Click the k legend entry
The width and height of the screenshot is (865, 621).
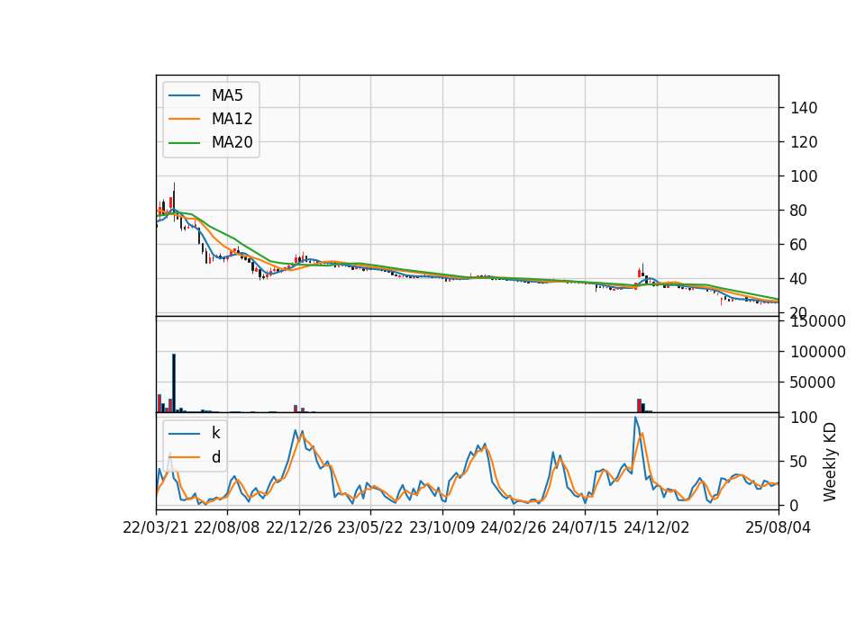coord(195,433)
